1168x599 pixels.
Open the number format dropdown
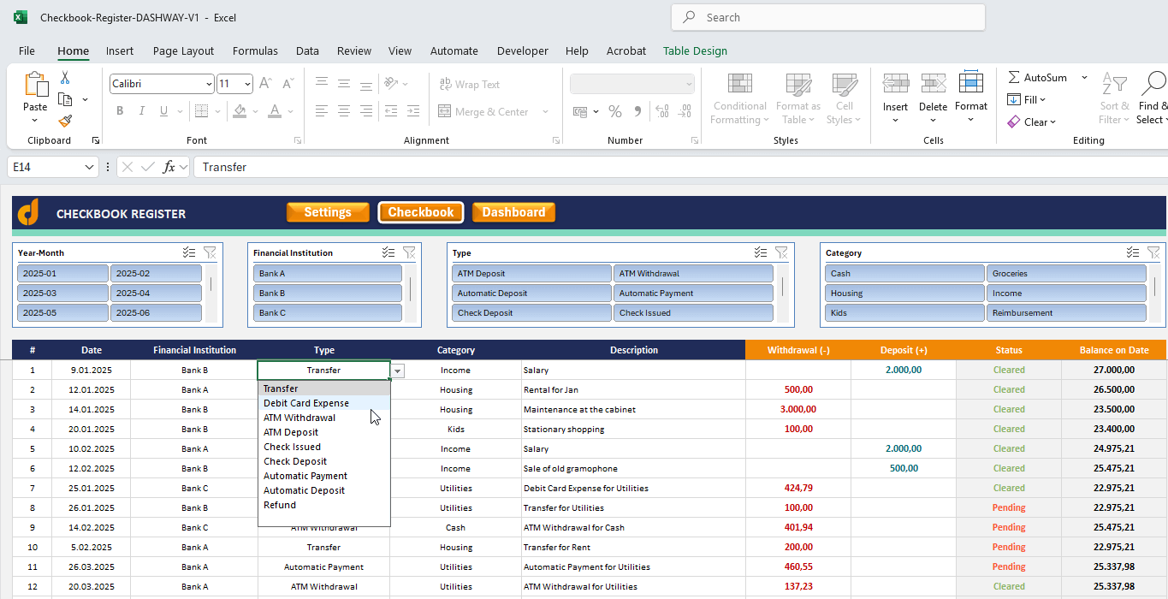tap(690, 84)
